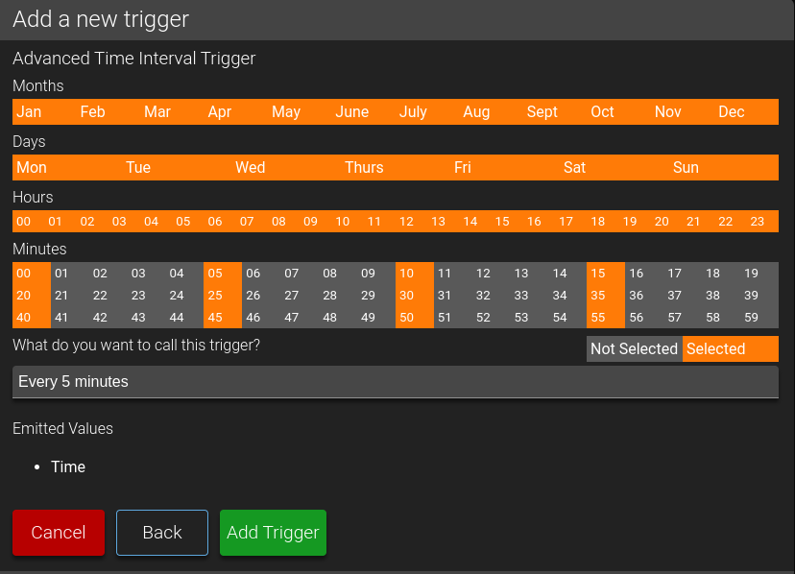Viewport: 795px width, 574px height.
Task: Deselect July in the Months row
Action: point(413,112)
